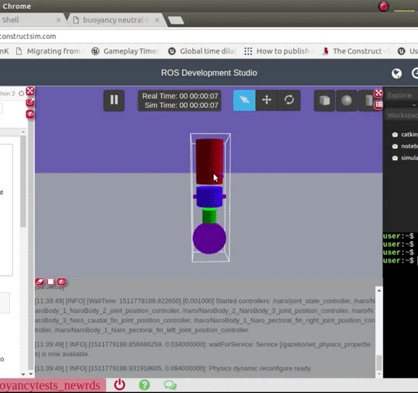Click the red edit icon on left panel
The image size is (418, 393).
tap(30, 102)
